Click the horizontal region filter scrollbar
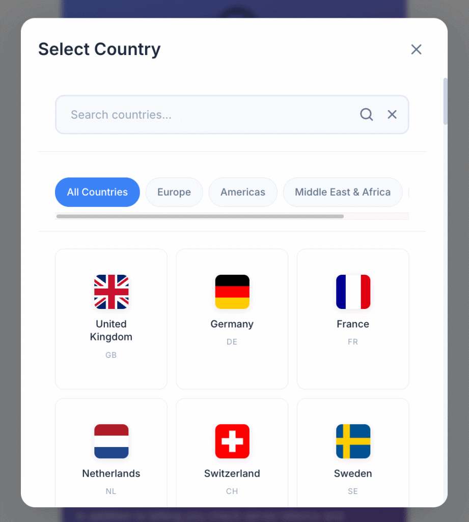This screenshot has height=522, width=469. click(x=200, y=216)
